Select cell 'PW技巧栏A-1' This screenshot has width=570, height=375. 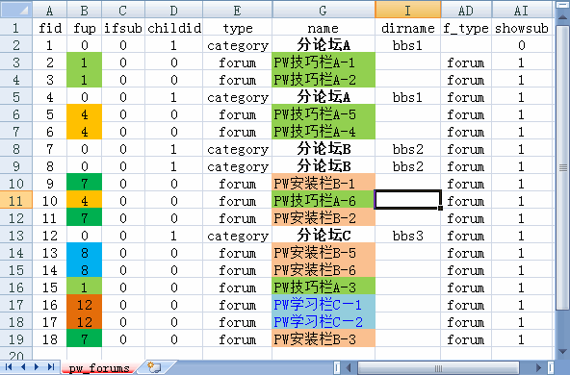coord(324,62)
